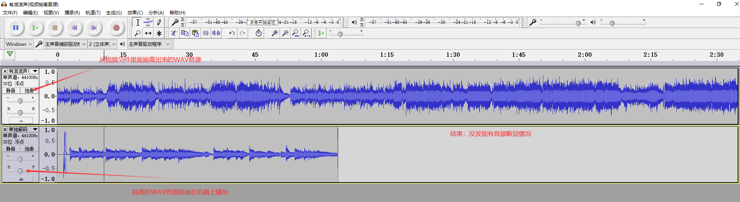The width and height of the screenshot is (740, 202).
Task: Open the 2 (立体声) channels dropdown
Action: 102,44
